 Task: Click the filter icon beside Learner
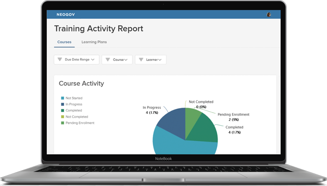point(141,60)
